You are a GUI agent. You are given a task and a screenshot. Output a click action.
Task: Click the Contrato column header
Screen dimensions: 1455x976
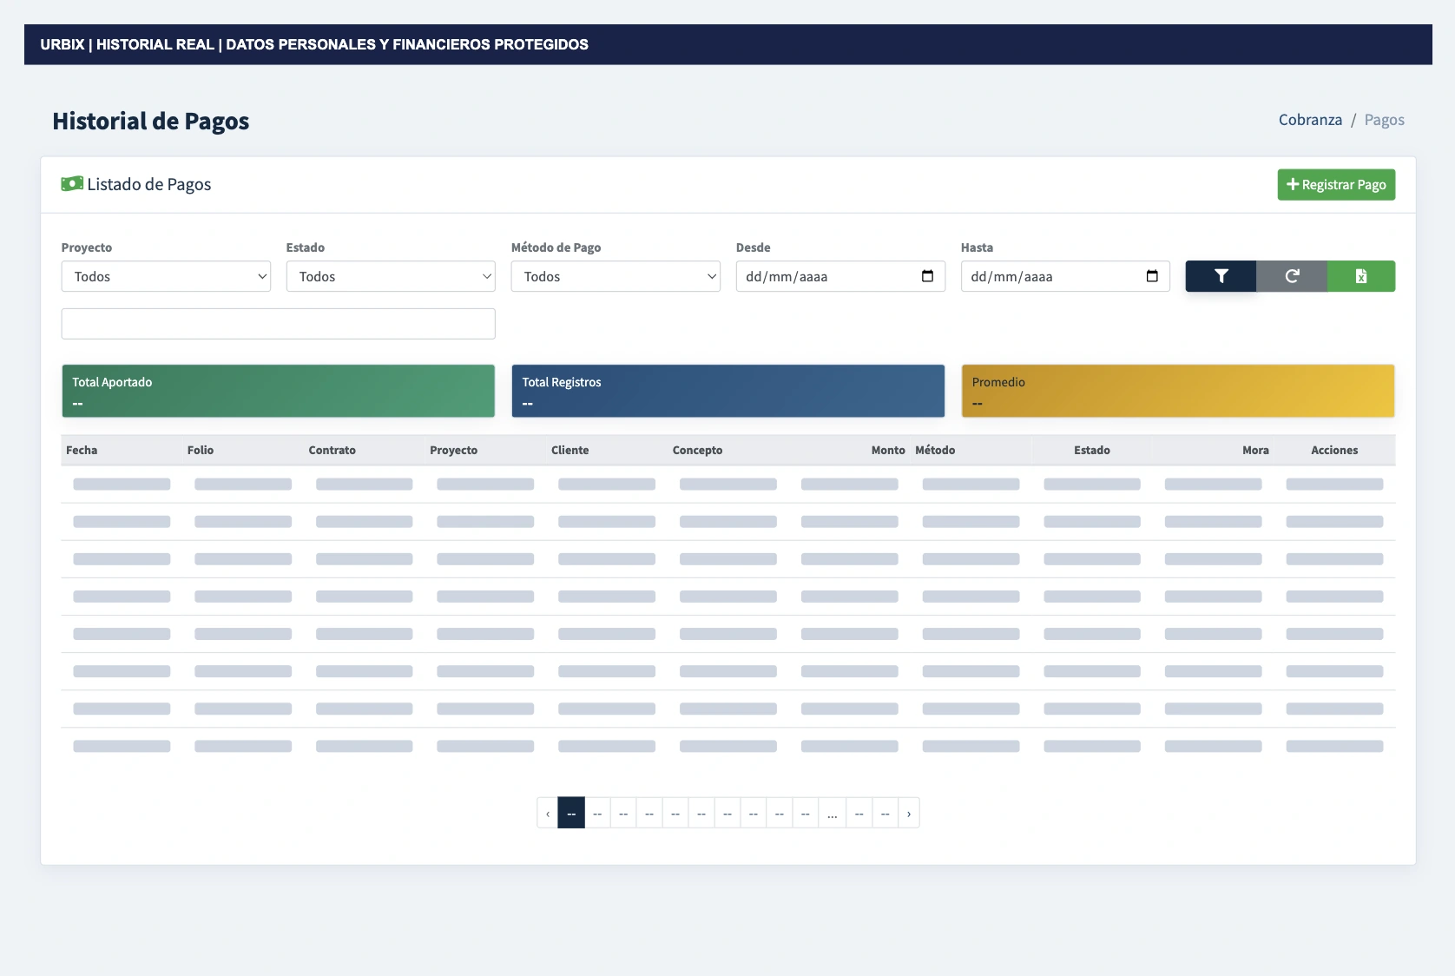pos(332,450)
